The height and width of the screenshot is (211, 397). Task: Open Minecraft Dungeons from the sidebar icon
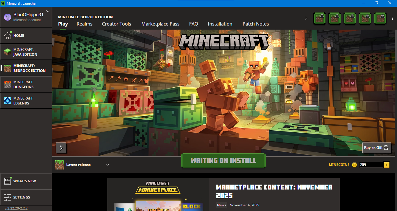8,84
